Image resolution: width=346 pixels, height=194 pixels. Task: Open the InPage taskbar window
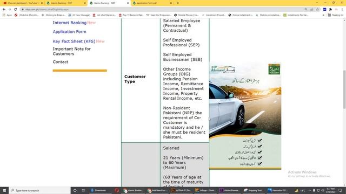click(x=205, y=190)
